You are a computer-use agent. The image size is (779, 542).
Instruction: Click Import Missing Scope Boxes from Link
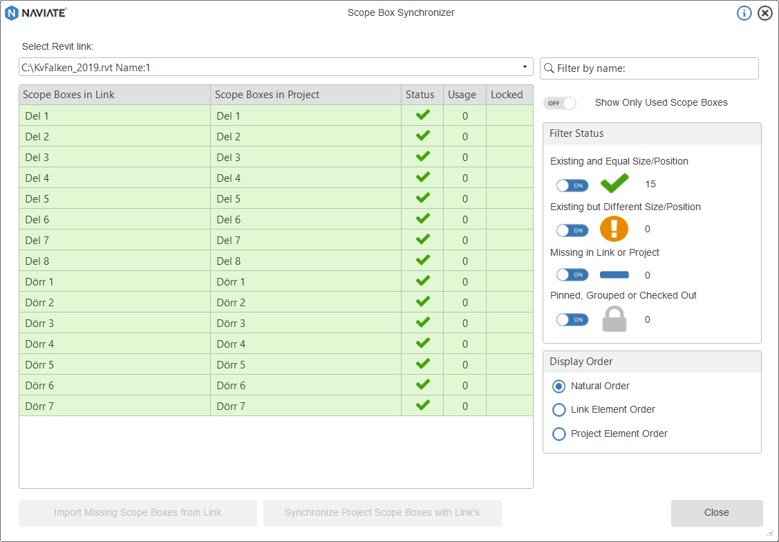click(x=138, y=513)
